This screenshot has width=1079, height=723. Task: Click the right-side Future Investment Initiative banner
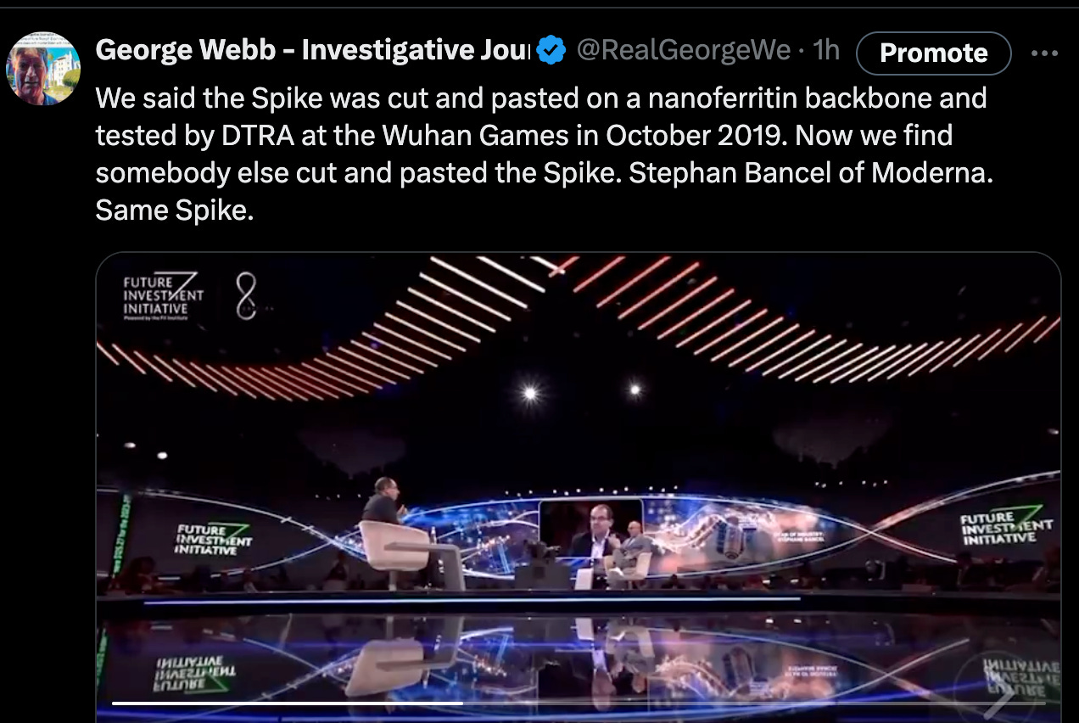point(1006,528)
